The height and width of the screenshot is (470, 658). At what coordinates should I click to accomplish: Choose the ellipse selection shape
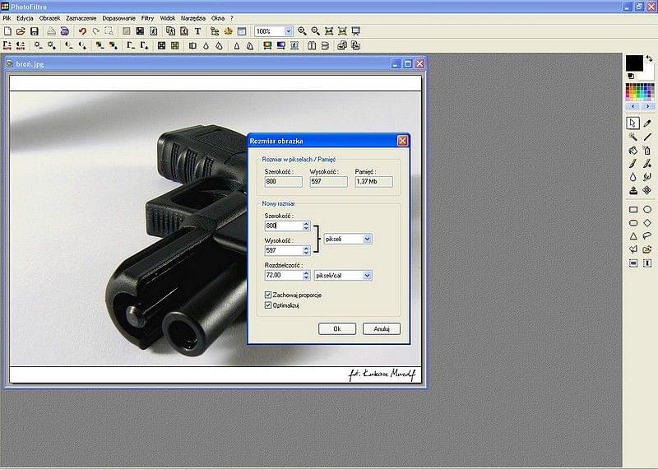click(647, 209)
